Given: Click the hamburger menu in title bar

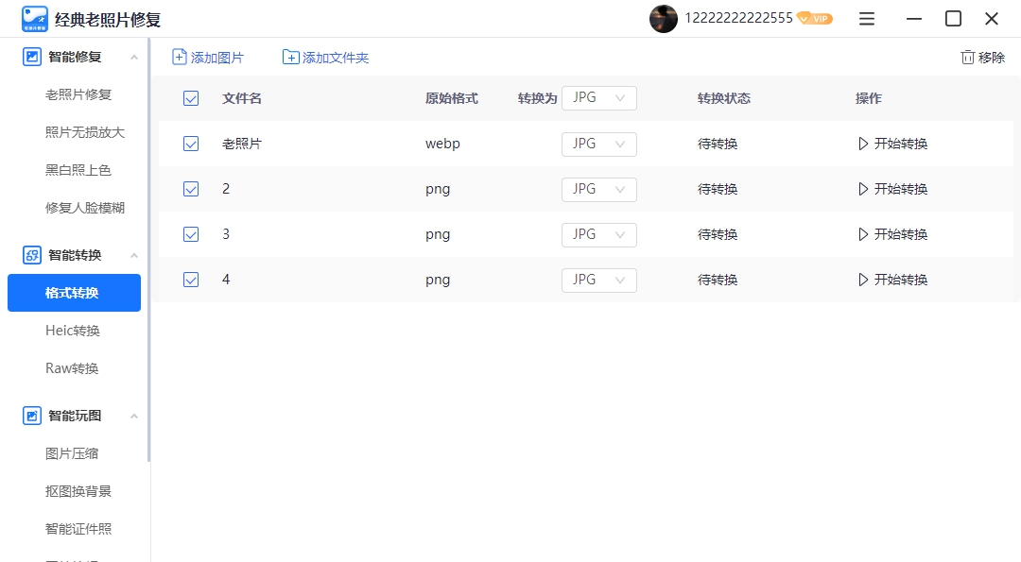Looking at the screenshot, I should click(x=867, y=18).
